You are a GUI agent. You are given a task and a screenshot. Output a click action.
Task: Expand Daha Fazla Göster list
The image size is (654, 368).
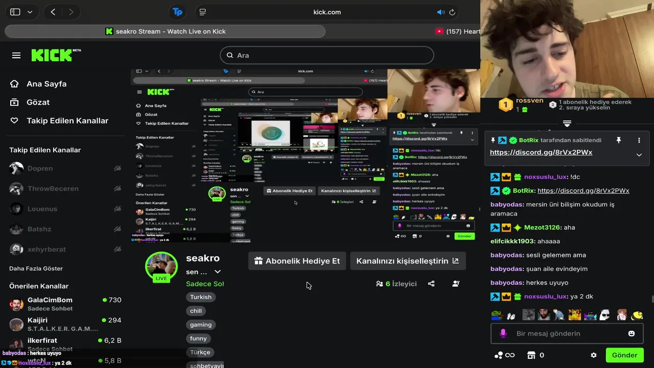point(36,268)
